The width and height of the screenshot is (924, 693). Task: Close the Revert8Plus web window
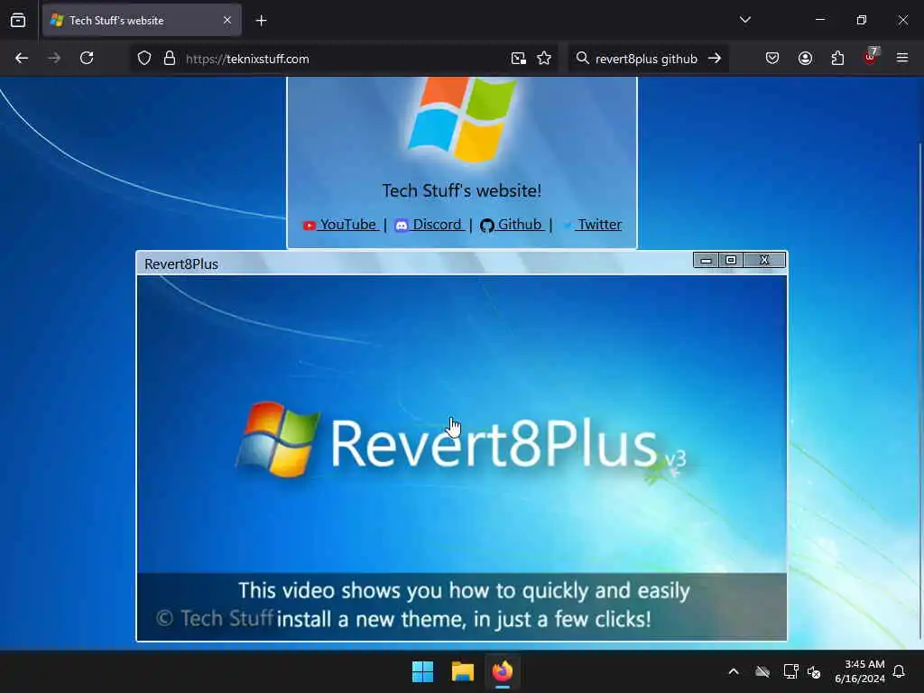click(764, 260)
